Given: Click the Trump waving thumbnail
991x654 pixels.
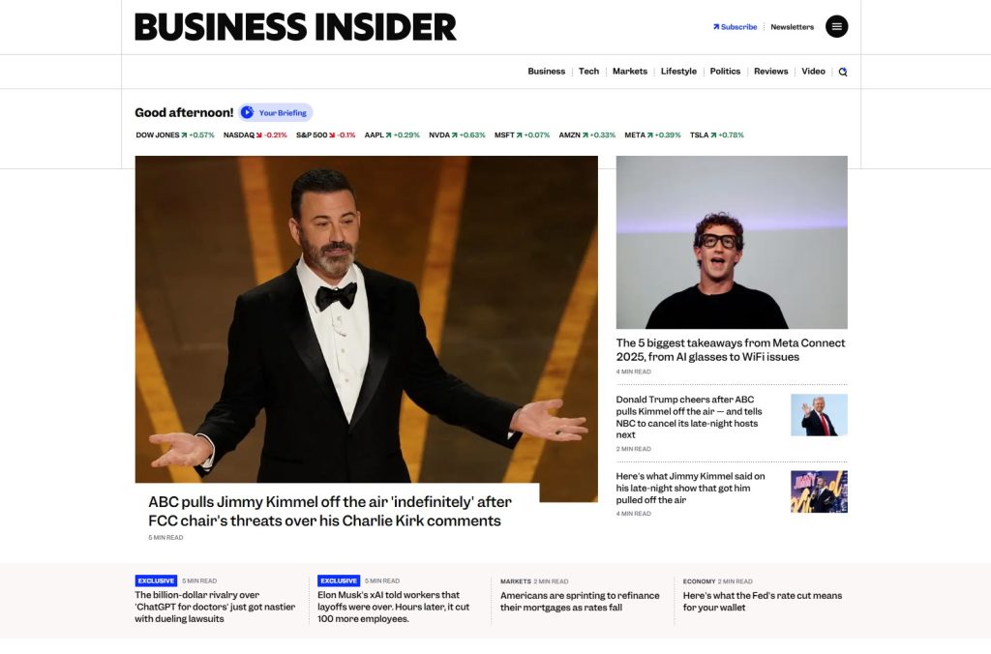Looking at the screenshot, I should coord(819,415).
